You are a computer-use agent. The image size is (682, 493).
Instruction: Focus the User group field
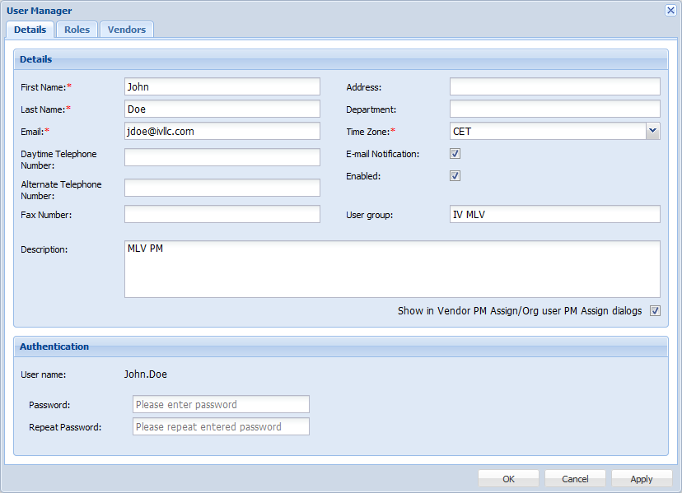(x=554, y=215)
